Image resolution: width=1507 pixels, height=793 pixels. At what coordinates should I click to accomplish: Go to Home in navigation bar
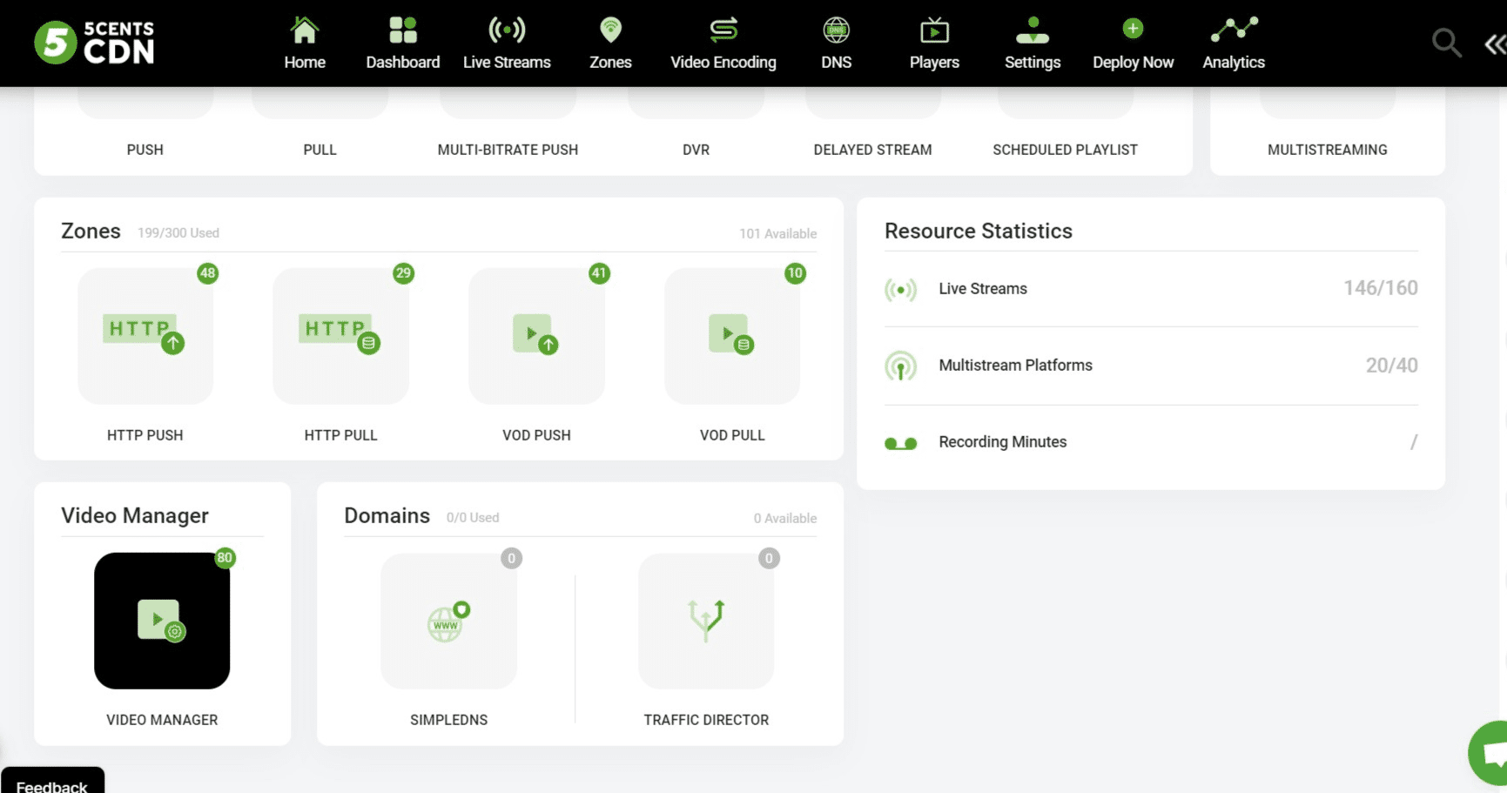pos(305,44)
